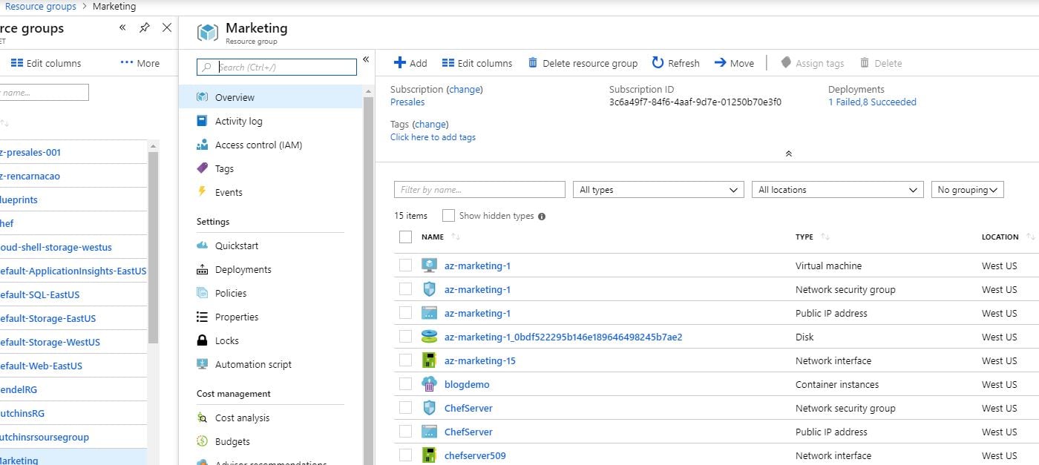Pin the Resource groups blade
1039x465 pixels.
[145, 27]
